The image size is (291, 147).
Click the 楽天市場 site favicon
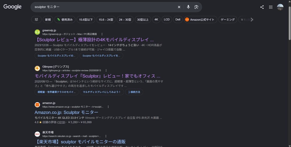click(x=37, y=134)
